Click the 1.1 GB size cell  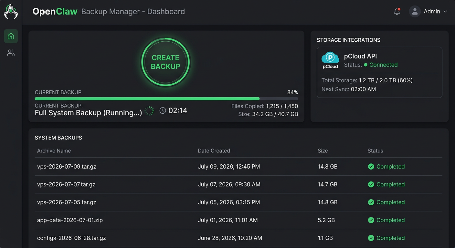pyautogui.click(x=325, y=238)
